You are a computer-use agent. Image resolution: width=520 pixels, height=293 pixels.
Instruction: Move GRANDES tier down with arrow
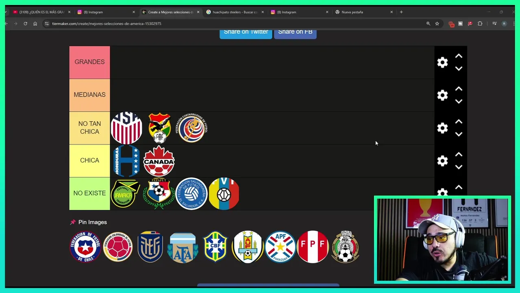pyautogui.click(x=459, y=69)
